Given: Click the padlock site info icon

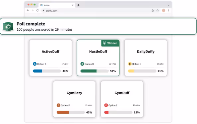Looking at the screenshot, I should point(43,11).
